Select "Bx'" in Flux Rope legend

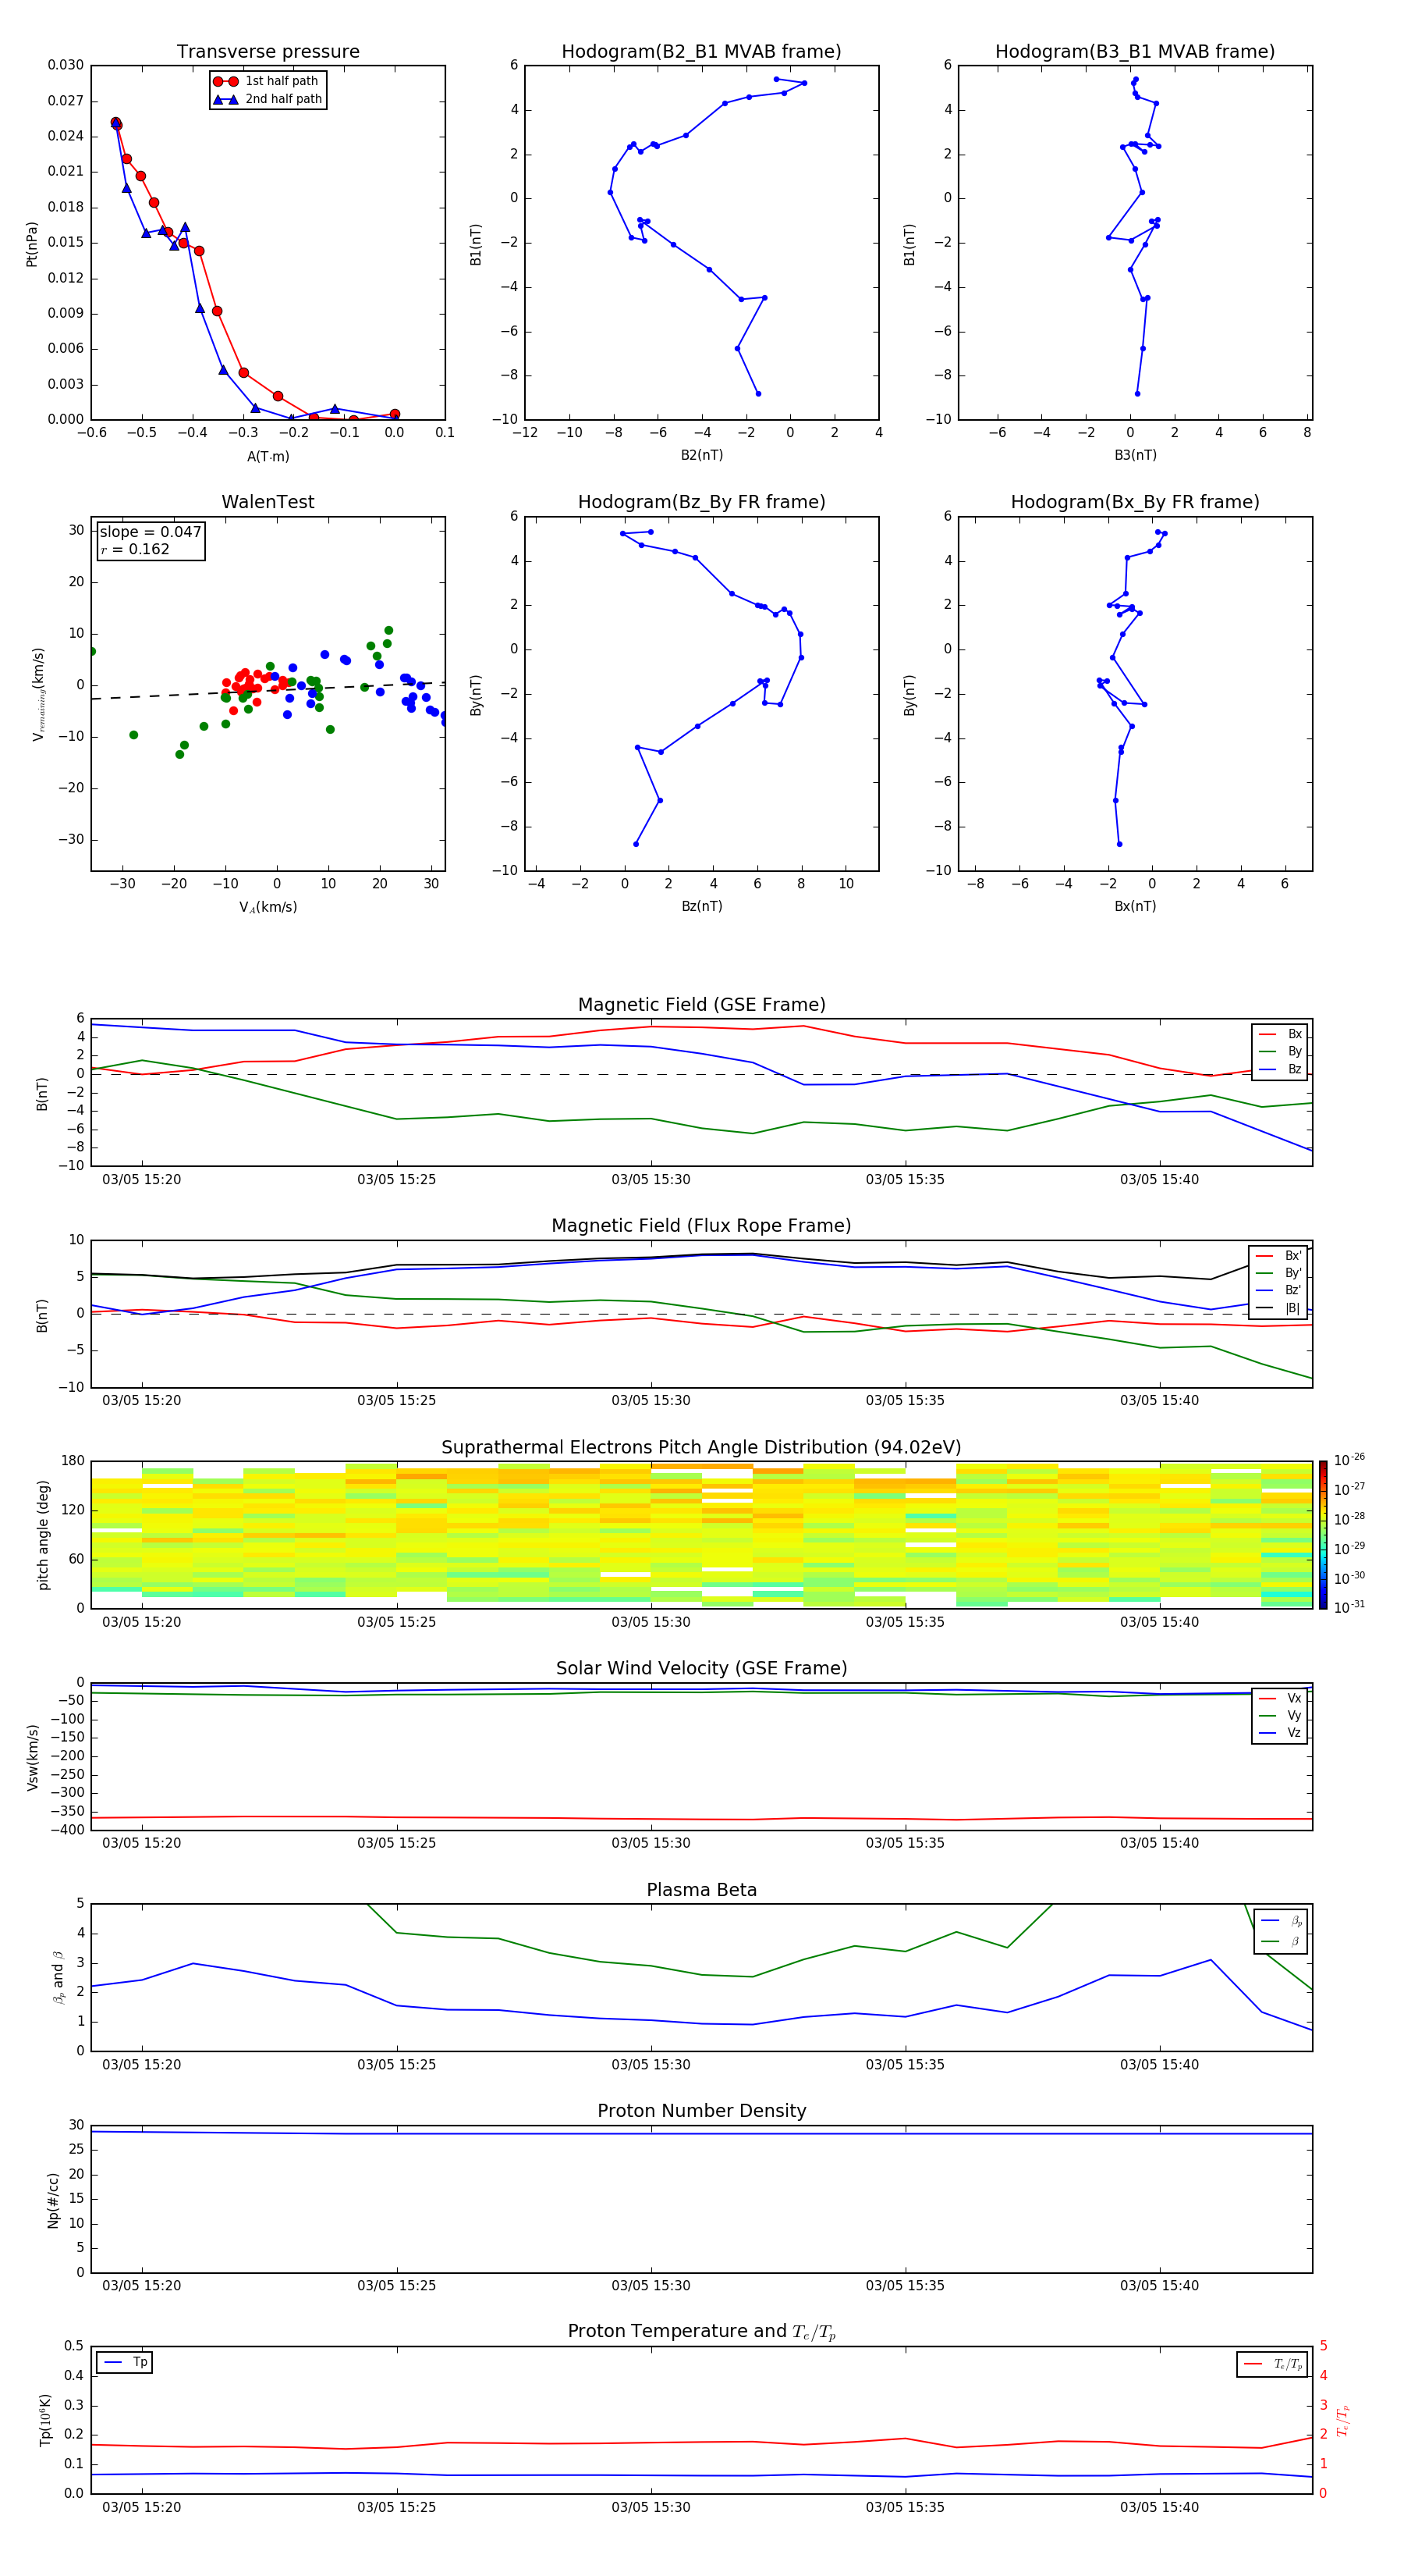[x=1278, y=1256]
